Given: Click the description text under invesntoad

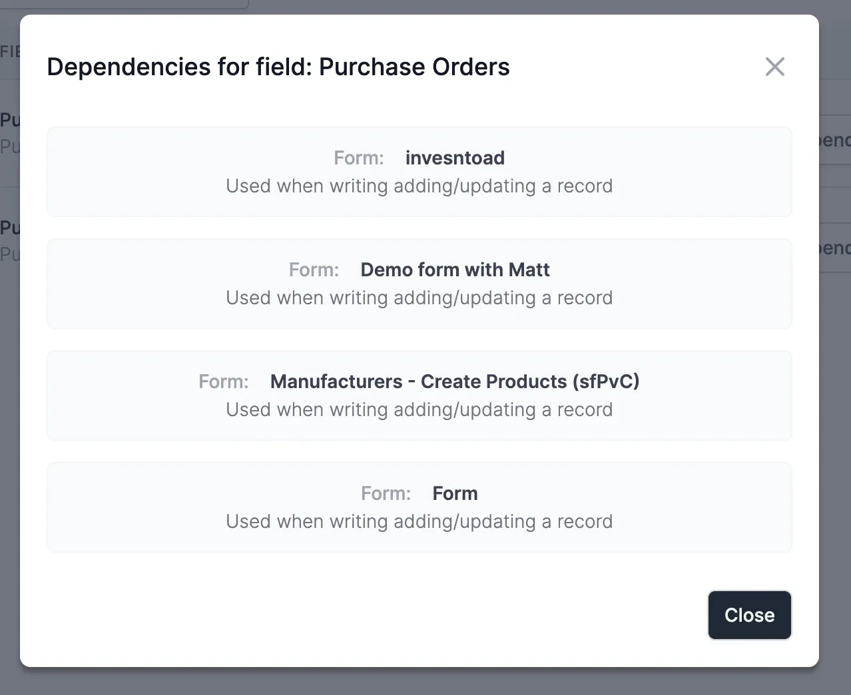Looking at the screenshot, I should pos(419,186).
